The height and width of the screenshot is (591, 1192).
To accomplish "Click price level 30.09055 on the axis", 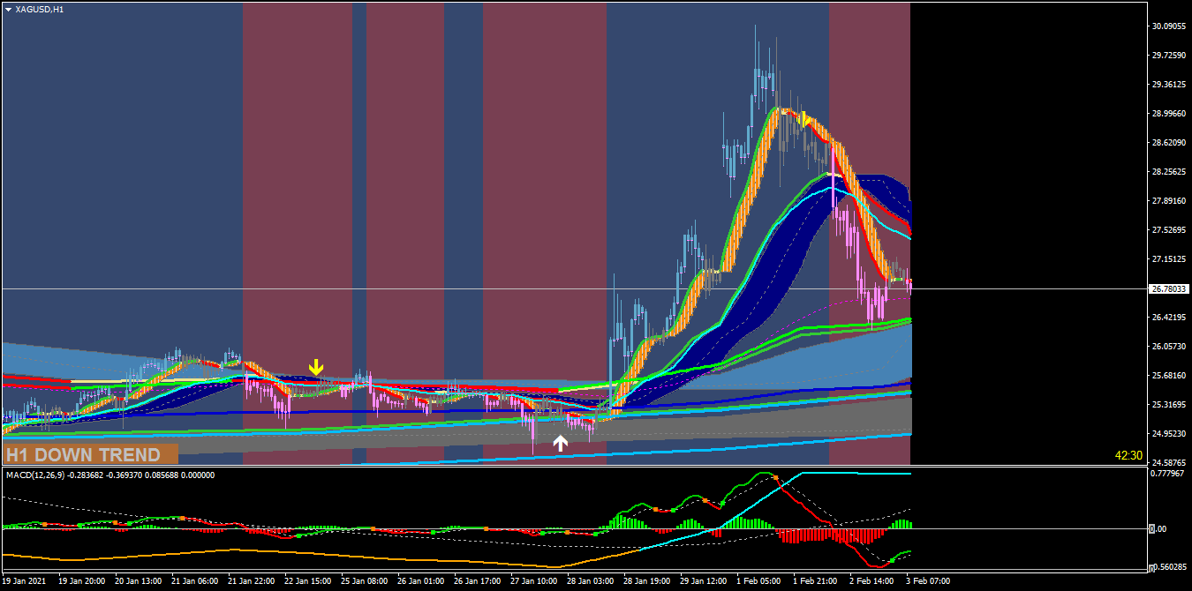I will [1168, 26].
